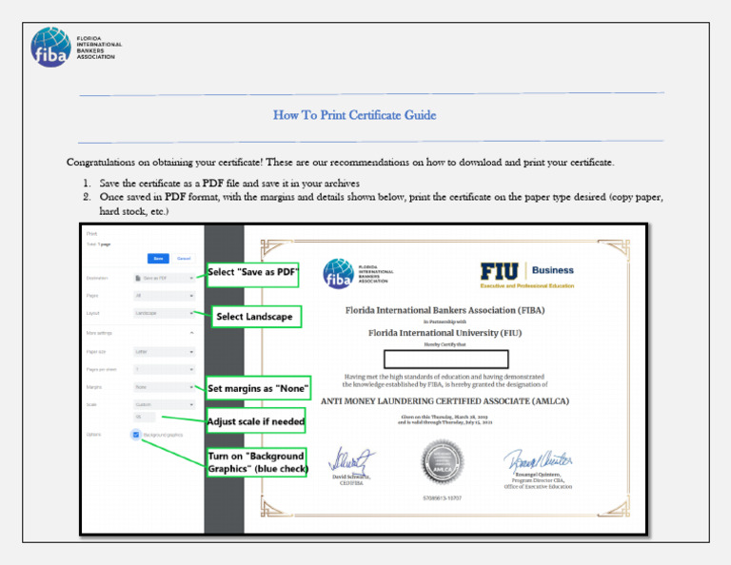This screenshot has width=731, height=565.
Task: Click step 1 'Save the certificate as a PDF'
Action: (229, 183)
